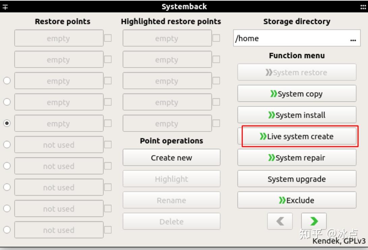
Task: Begin System install
Action: point(297,115)
